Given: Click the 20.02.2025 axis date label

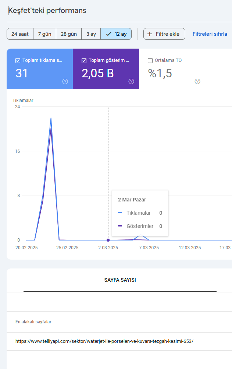Looking at the screenshot, I should (x=26, y=248).
